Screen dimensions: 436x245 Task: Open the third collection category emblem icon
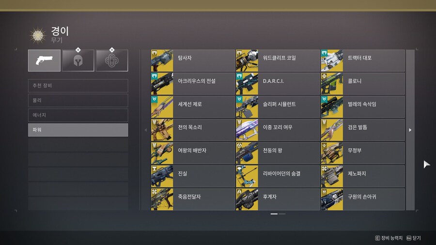112,61
